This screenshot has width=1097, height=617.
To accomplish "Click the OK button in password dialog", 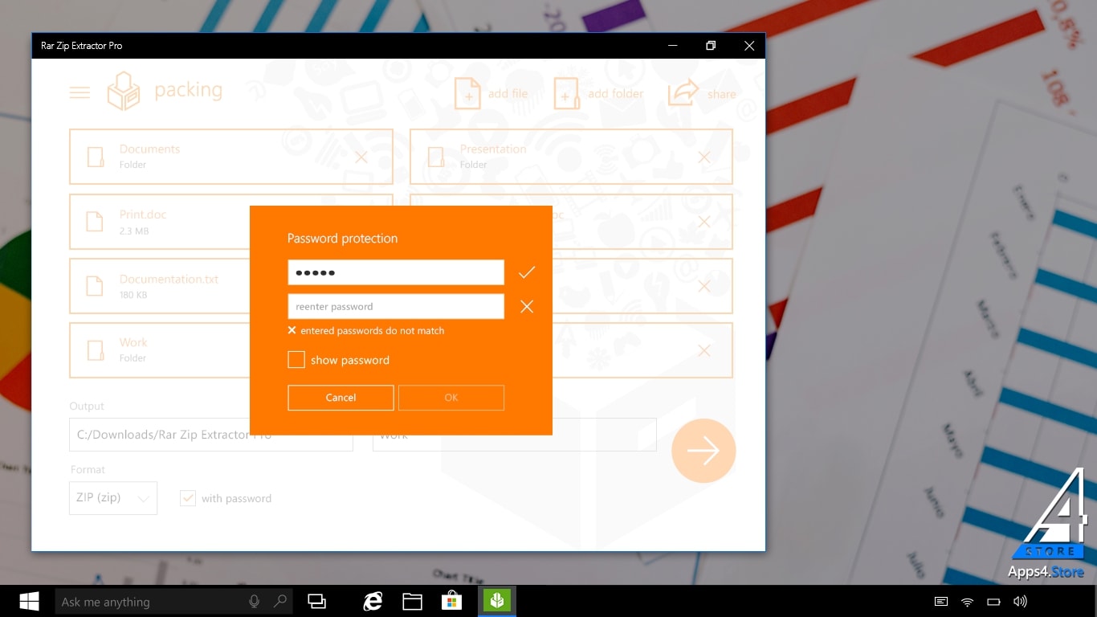I will coord(451,398).
